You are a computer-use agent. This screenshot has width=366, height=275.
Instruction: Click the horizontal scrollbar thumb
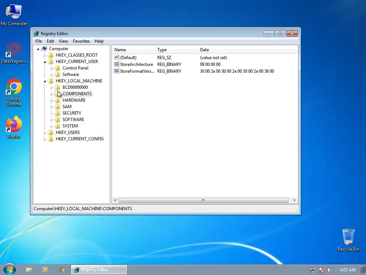[x=203, y=201]
